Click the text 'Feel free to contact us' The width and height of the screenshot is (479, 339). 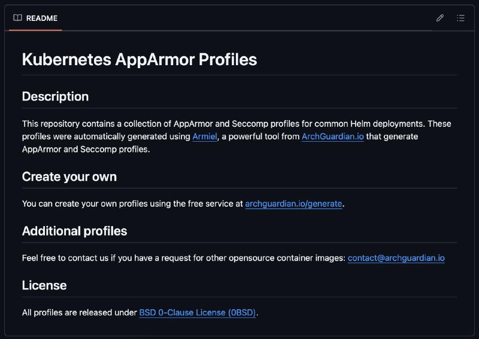[x=65, y=258]
